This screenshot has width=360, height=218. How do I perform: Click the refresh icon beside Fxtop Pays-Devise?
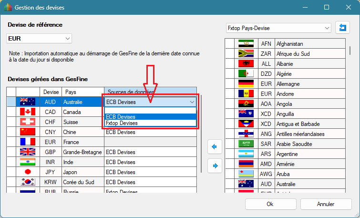tap(342, 28)
